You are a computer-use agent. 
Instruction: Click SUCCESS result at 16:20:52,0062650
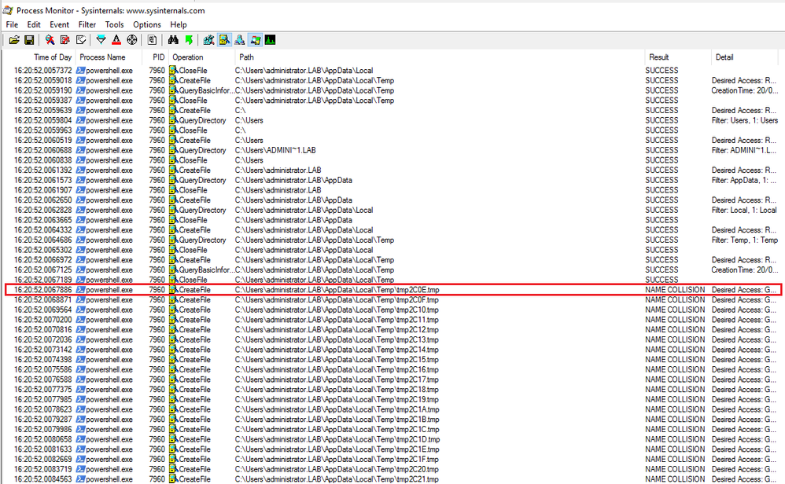[x=662, y=200]
